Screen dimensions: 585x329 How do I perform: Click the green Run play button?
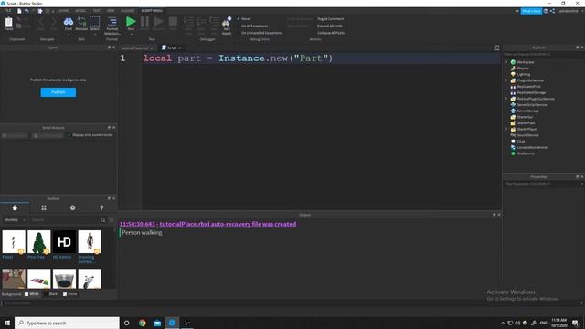(x=131, y=21)
